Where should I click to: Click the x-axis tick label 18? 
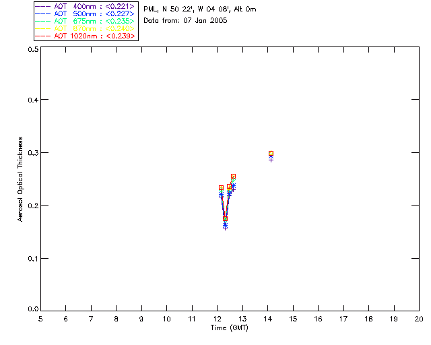[x=369, y=319]
